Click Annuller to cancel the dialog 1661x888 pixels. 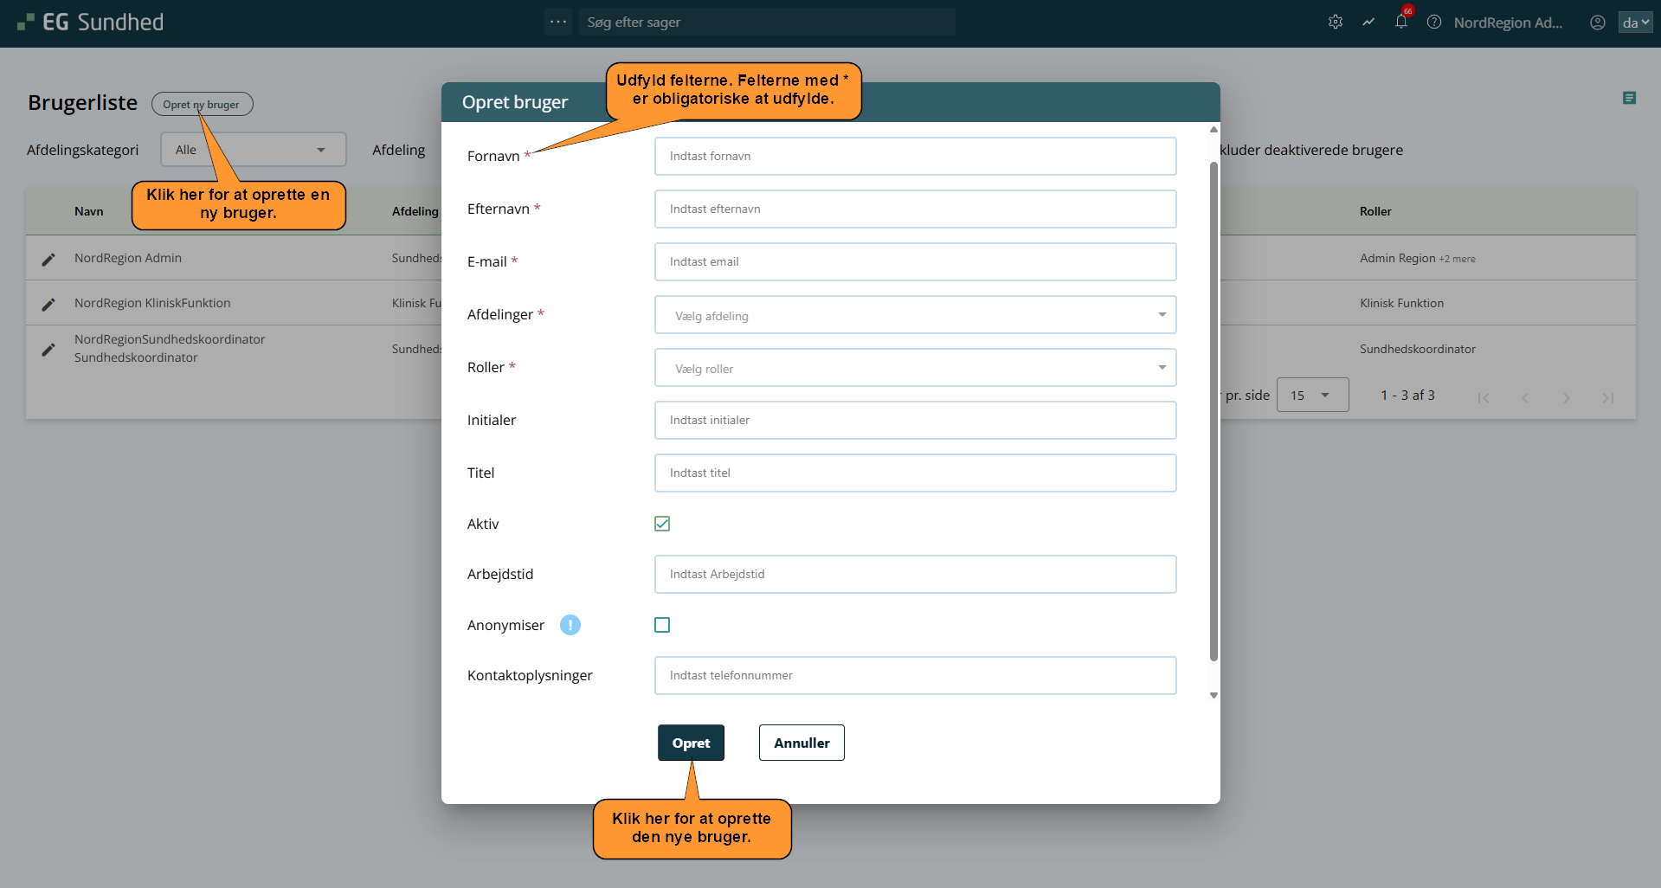pos(801,743)
